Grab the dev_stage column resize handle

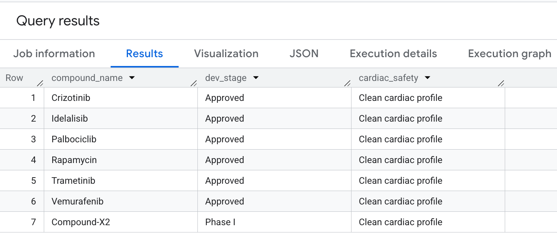click(347, 83)
